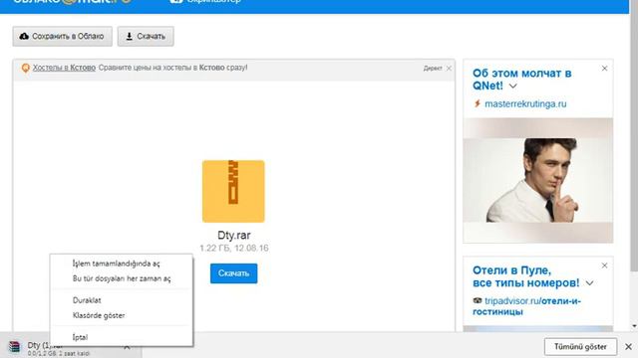638x358 pixels.
Task: Open masterrekrutinga.ru link
Action: (x=525, y=103)
